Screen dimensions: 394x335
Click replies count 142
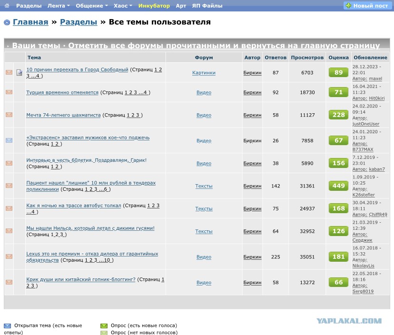pos(276,186)
